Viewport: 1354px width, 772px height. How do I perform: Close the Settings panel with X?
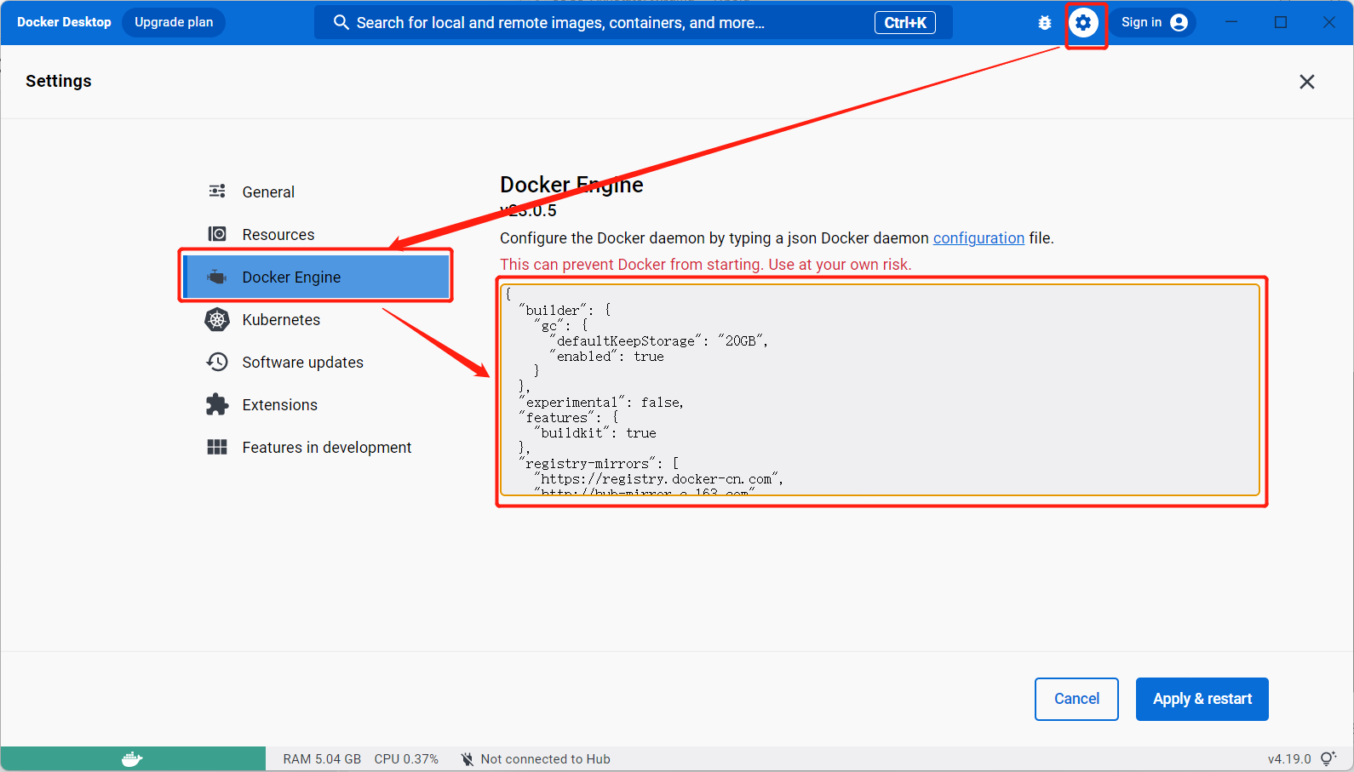[1306, 82]
